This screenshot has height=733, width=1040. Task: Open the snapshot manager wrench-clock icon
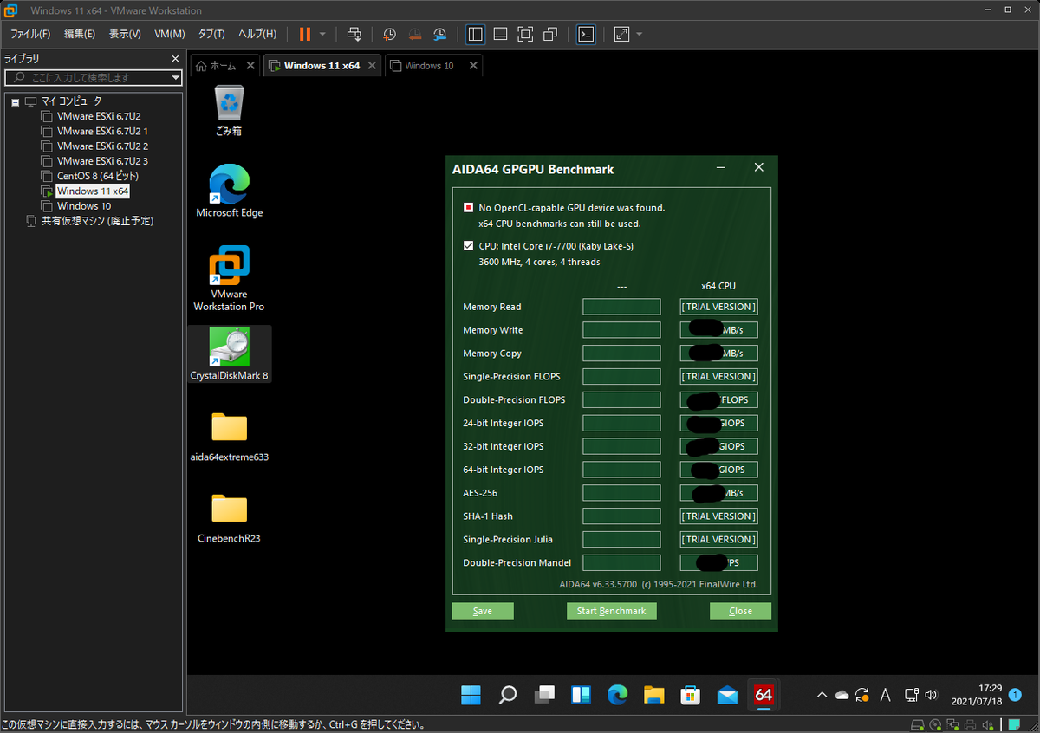[x=440, y=34]
